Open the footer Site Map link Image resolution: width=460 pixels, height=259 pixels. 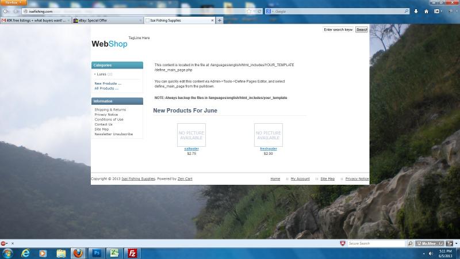coord(327,179)
